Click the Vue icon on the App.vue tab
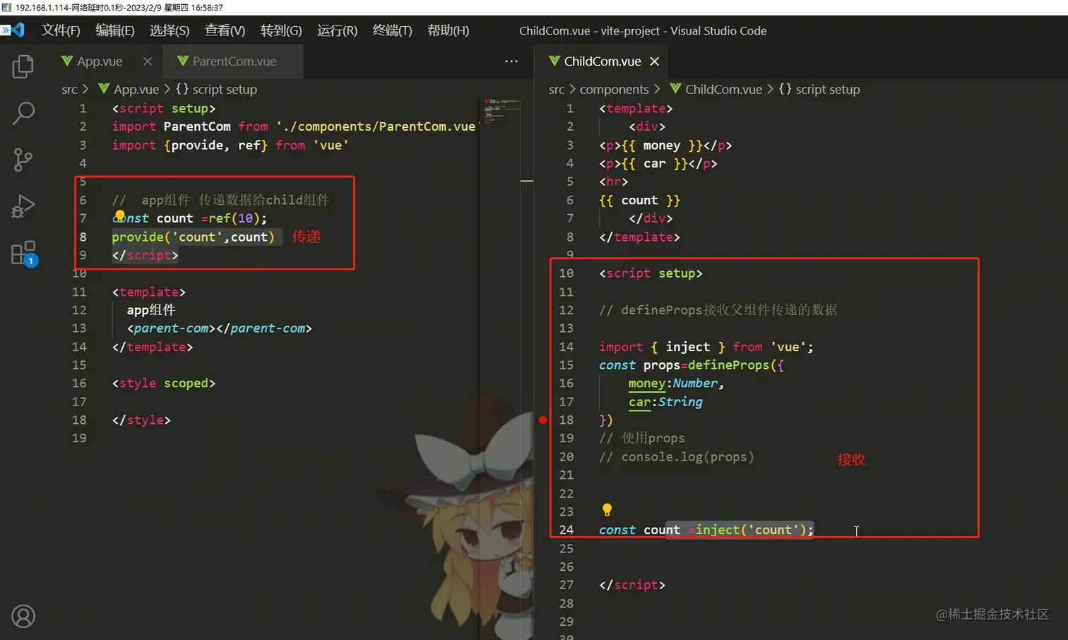Screen dimensions: 1068x640 pos(67,61)
